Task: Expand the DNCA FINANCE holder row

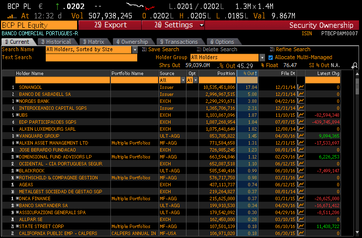Action: tap(17, 198)
